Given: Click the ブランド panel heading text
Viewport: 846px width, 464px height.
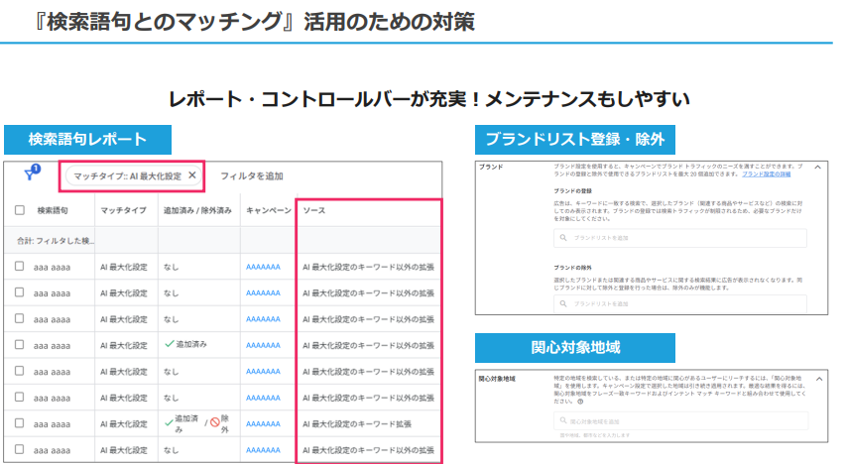Looking at the screenshot, I should [491, 168].
